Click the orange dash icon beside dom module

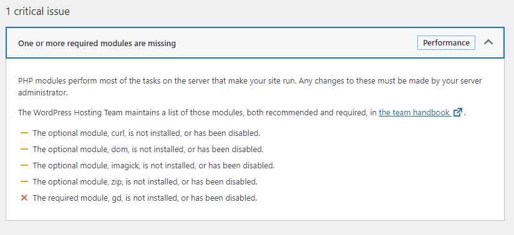tap(24, 149)
